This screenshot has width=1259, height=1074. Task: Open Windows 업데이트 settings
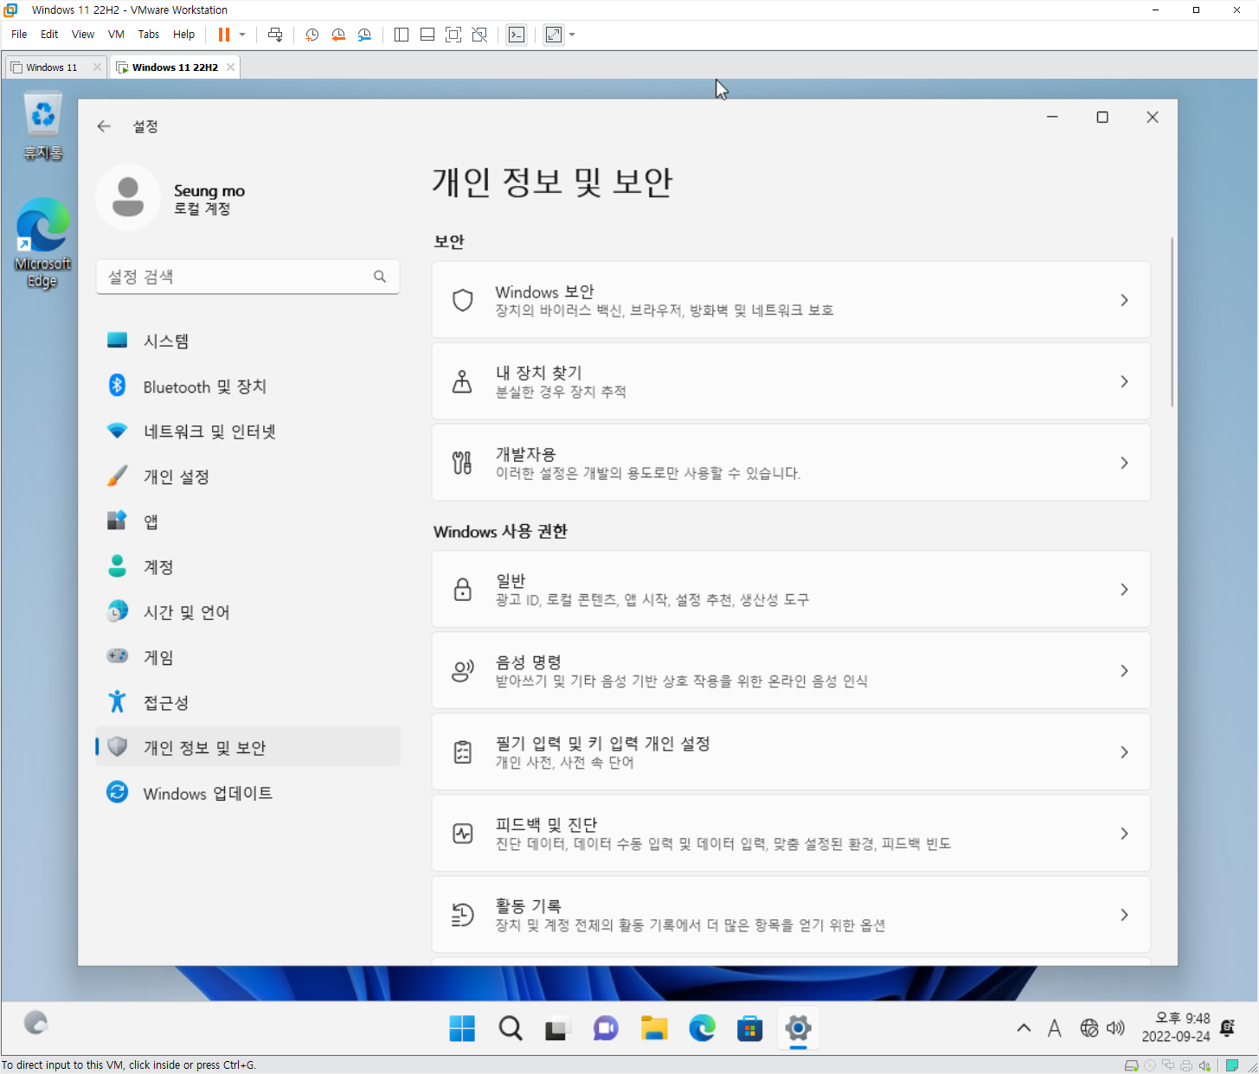pos(247,793)
